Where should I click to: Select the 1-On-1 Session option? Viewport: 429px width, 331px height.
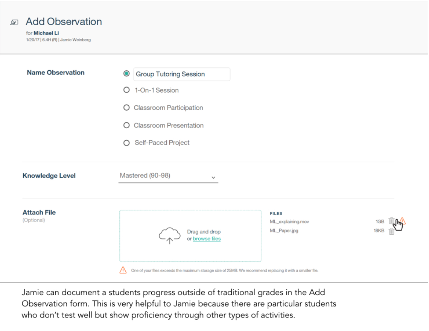(126, 90)
